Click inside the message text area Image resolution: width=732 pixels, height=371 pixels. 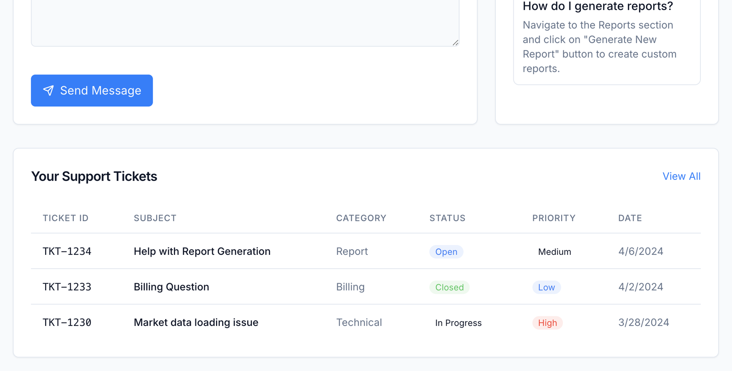[245, 22]
